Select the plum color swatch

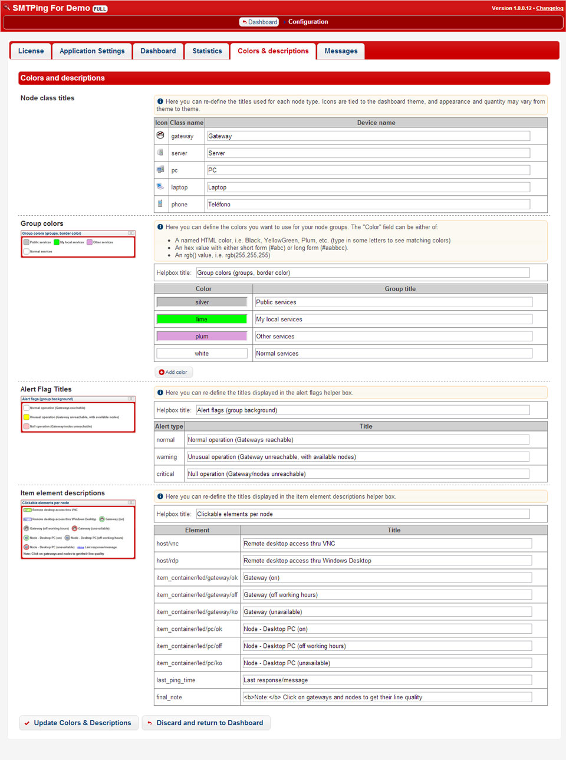202,335
